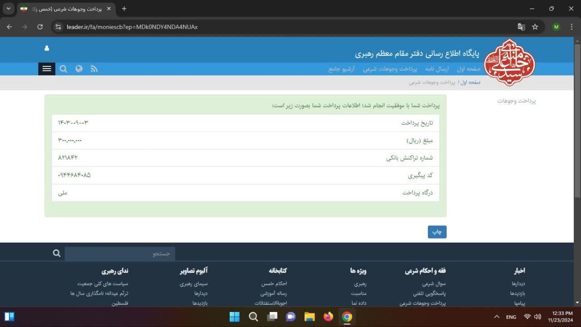
Task: Click inside the footer جستجو search field
Action: (x=119, y=253)
